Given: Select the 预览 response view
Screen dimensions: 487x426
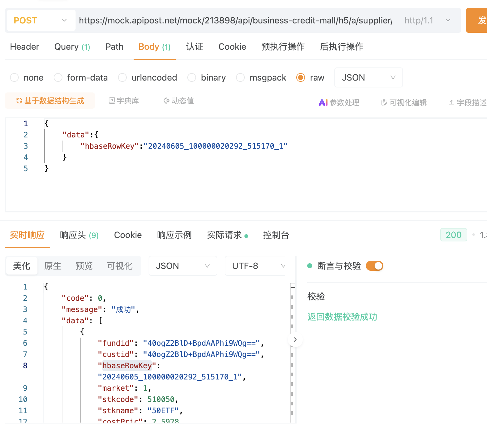Looking at the screenshot, I should (x=84, y=266).
